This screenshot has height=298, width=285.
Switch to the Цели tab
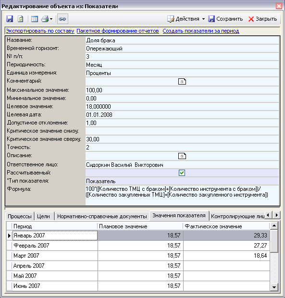[x=43, y=216]
